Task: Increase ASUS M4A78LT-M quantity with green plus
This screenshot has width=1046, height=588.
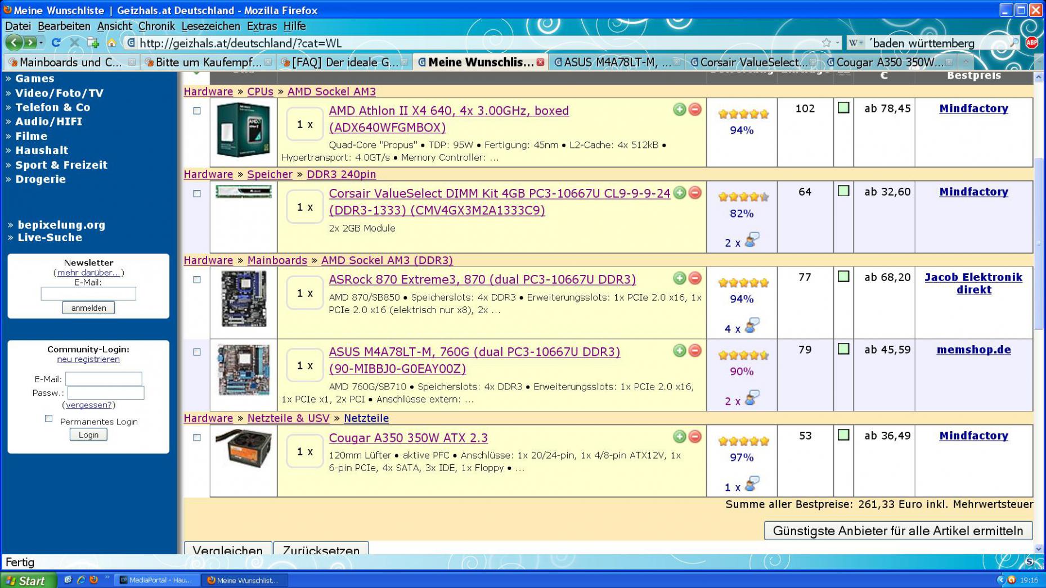Action: pos(679,351)
